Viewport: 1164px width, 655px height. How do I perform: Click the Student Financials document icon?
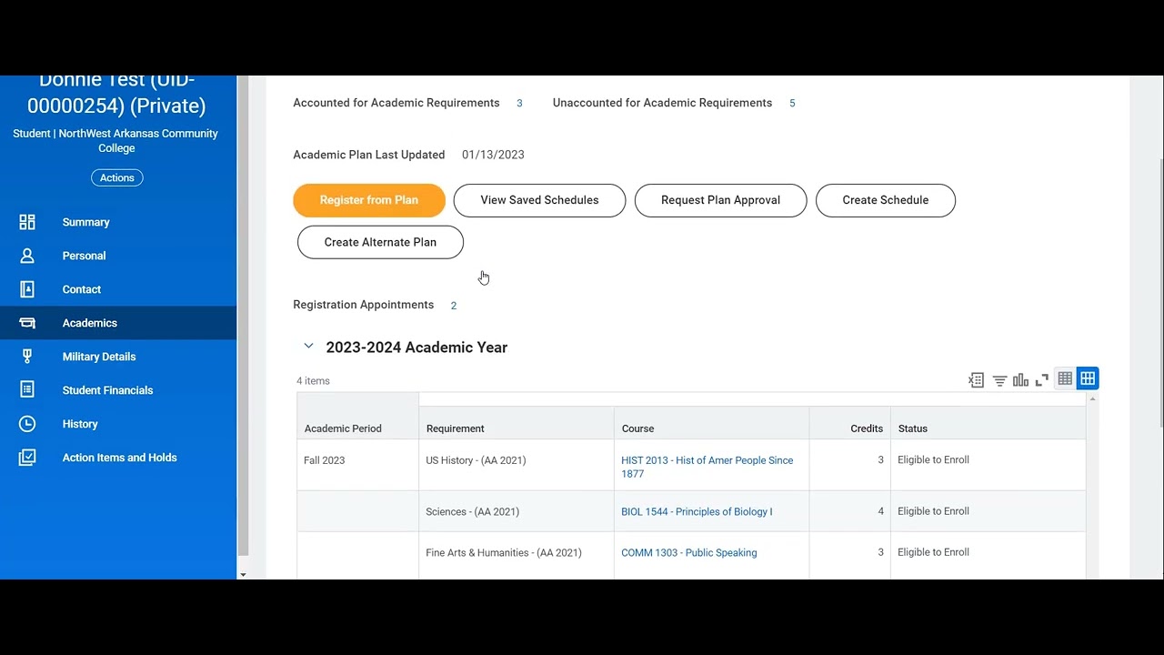pos(27,390)
